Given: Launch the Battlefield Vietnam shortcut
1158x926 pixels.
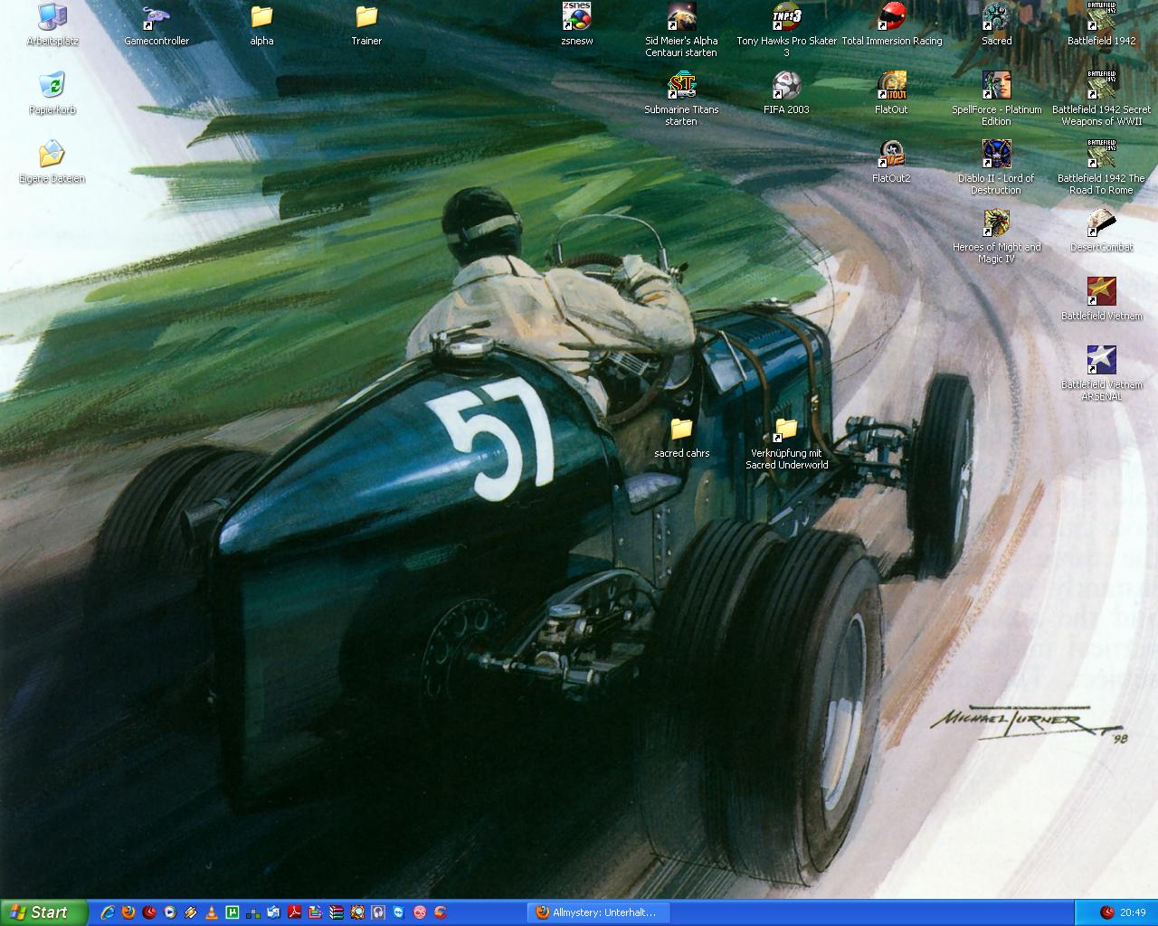Looking at the screenshot, I should (1101, 300).
